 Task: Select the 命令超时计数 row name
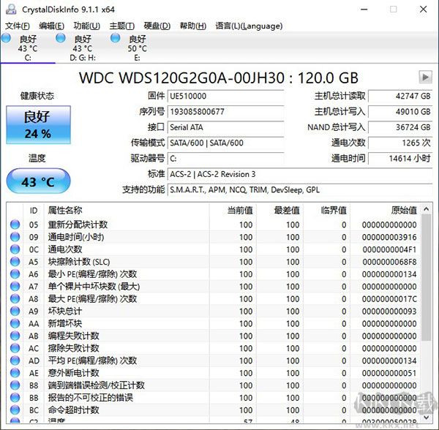coord(74,410)
